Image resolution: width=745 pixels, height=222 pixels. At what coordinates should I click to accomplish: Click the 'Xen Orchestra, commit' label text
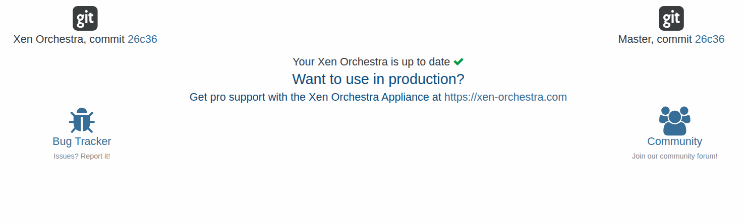(69, 39)
